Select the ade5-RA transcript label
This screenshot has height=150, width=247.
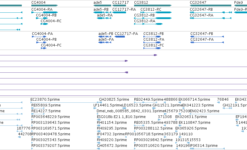pyautogui.click(x=105, y=15)
